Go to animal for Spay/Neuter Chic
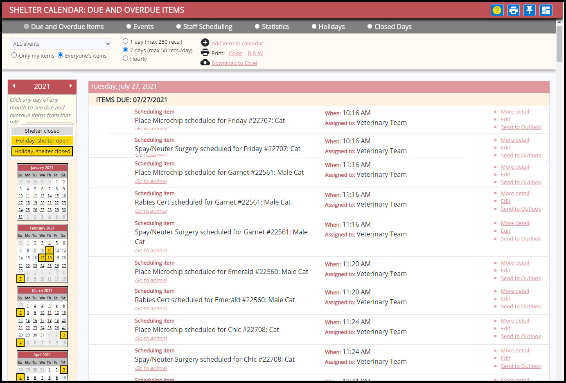The image size is (566, 383). click(151, 368)
